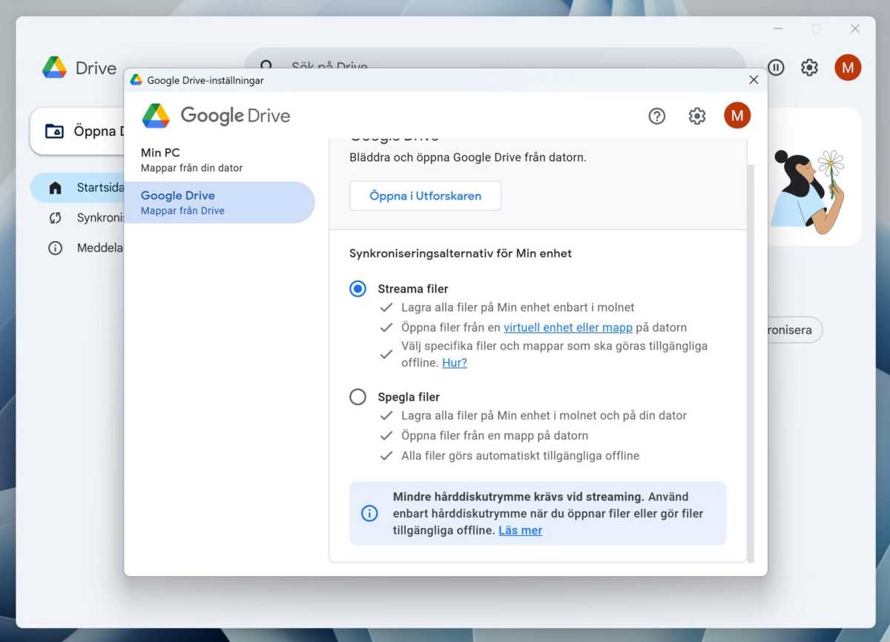890x642 pixels.
Task: Click the Meddelanden info icon in sidebar
Action: [x=56, y=247]
